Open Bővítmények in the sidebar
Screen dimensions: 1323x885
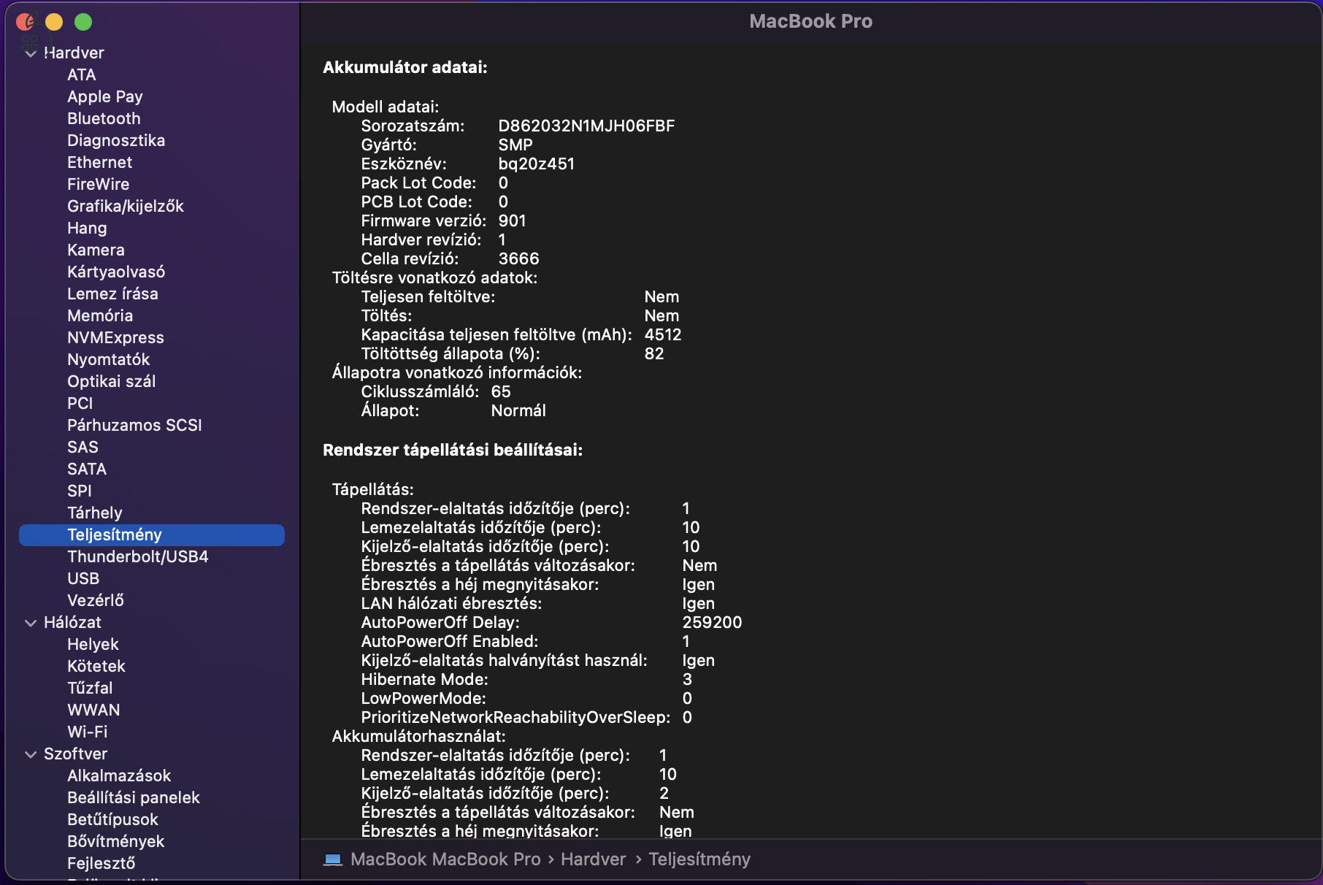tap(115, 841)
